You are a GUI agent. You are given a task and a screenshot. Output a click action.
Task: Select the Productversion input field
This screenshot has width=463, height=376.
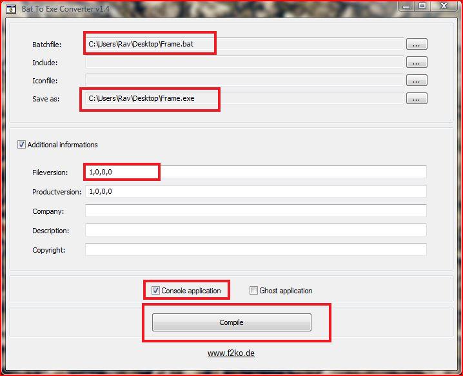[256, 191]
